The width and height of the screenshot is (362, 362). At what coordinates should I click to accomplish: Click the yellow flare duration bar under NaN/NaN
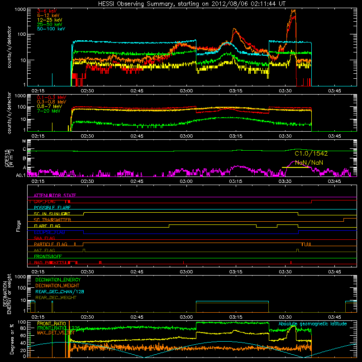[x=295, y=167]
